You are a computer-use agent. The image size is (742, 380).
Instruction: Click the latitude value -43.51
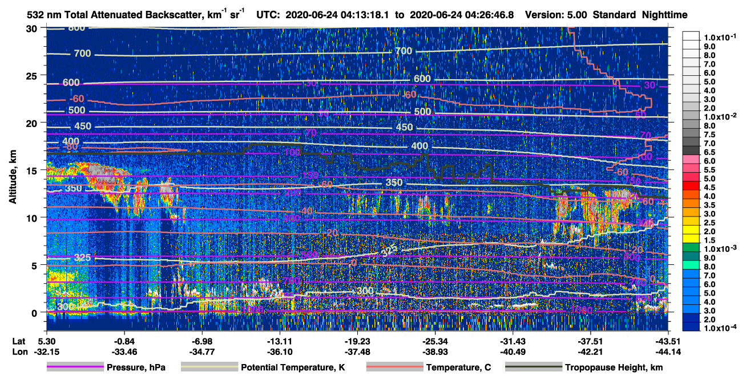coord(668,341)
